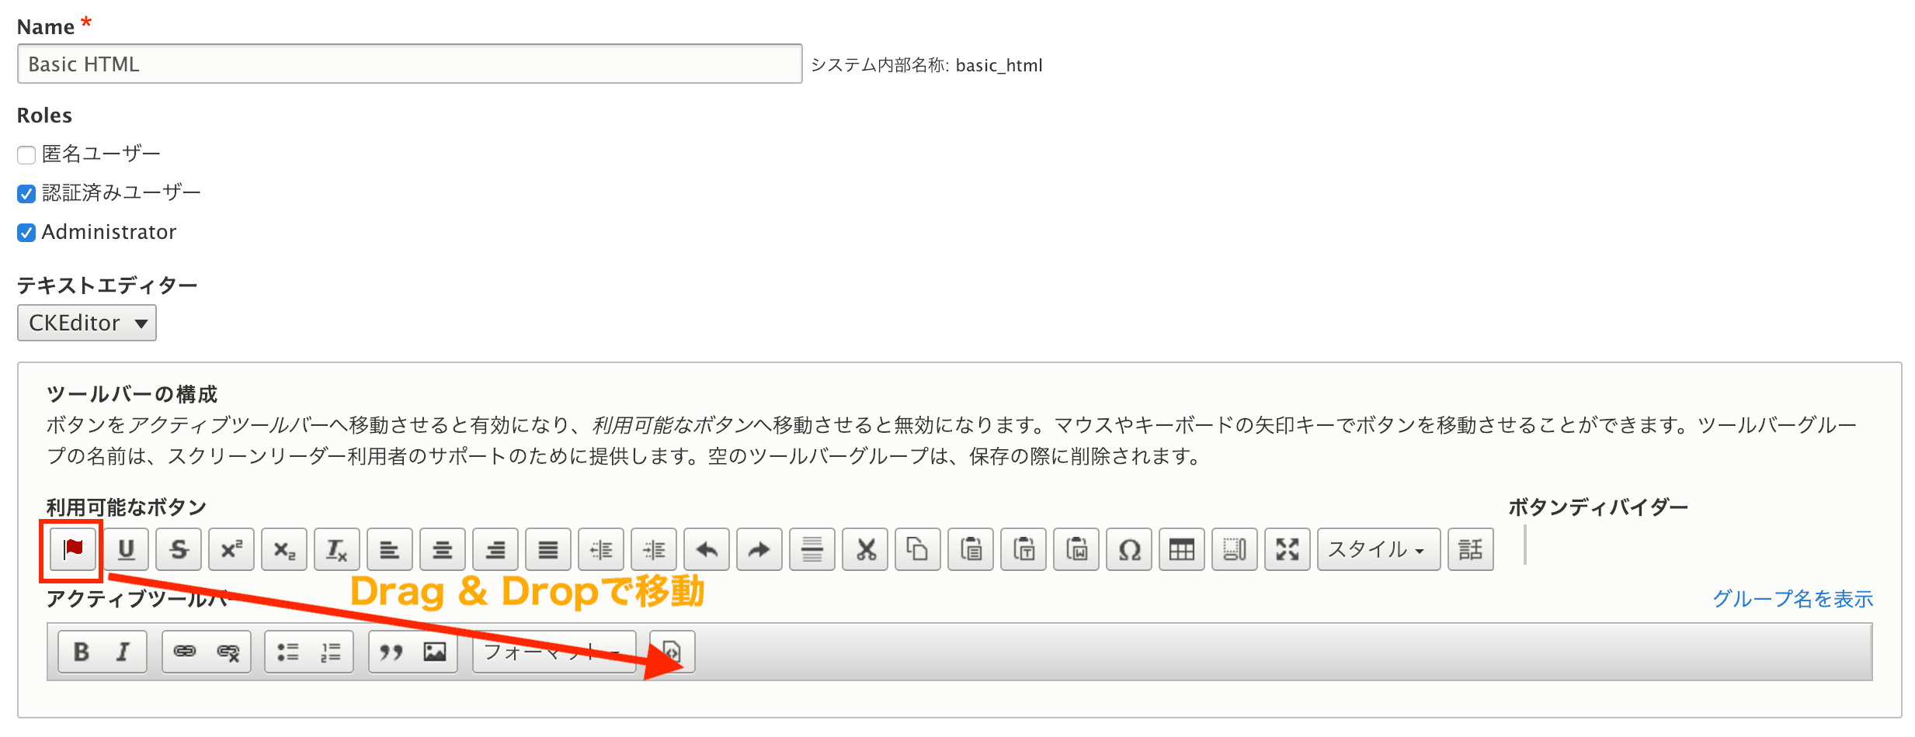
Task: Click the Redo arrow button
Action: 759,550
